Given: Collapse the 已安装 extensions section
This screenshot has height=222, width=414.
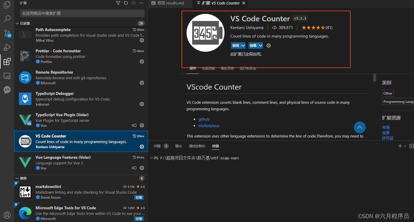Looking at the screenshot, I should pyautogui.click(x=17, y=23).
